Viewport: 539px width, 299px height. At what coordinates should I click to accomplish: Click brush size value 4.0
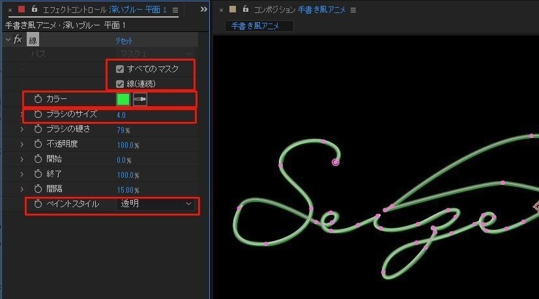coord(121,115)
